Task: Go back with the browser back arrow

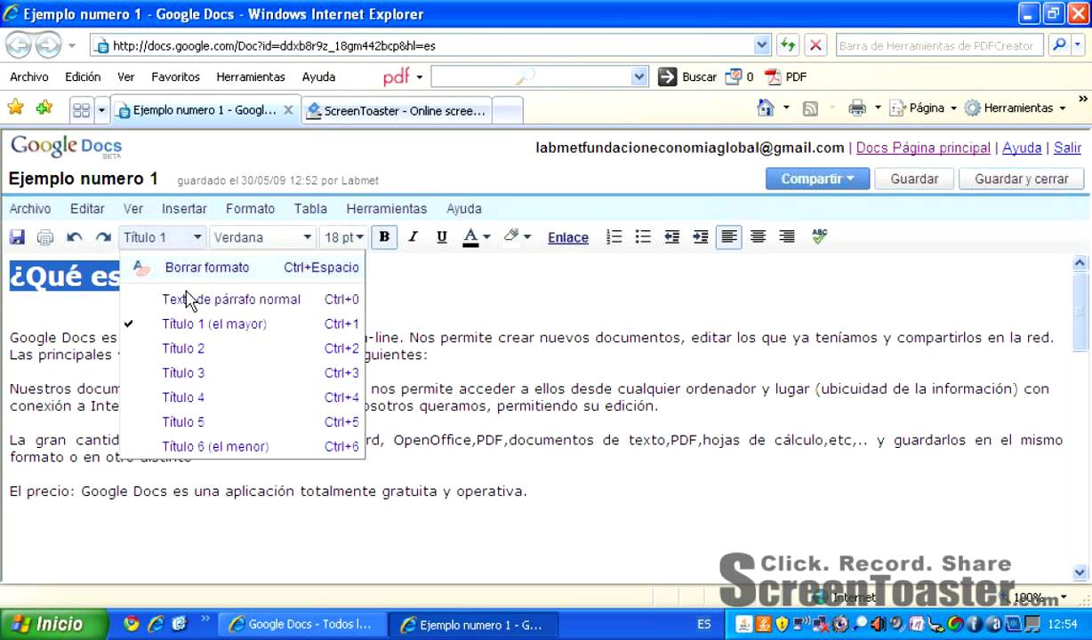Action: pyautogui.click(x=19, y=44)
